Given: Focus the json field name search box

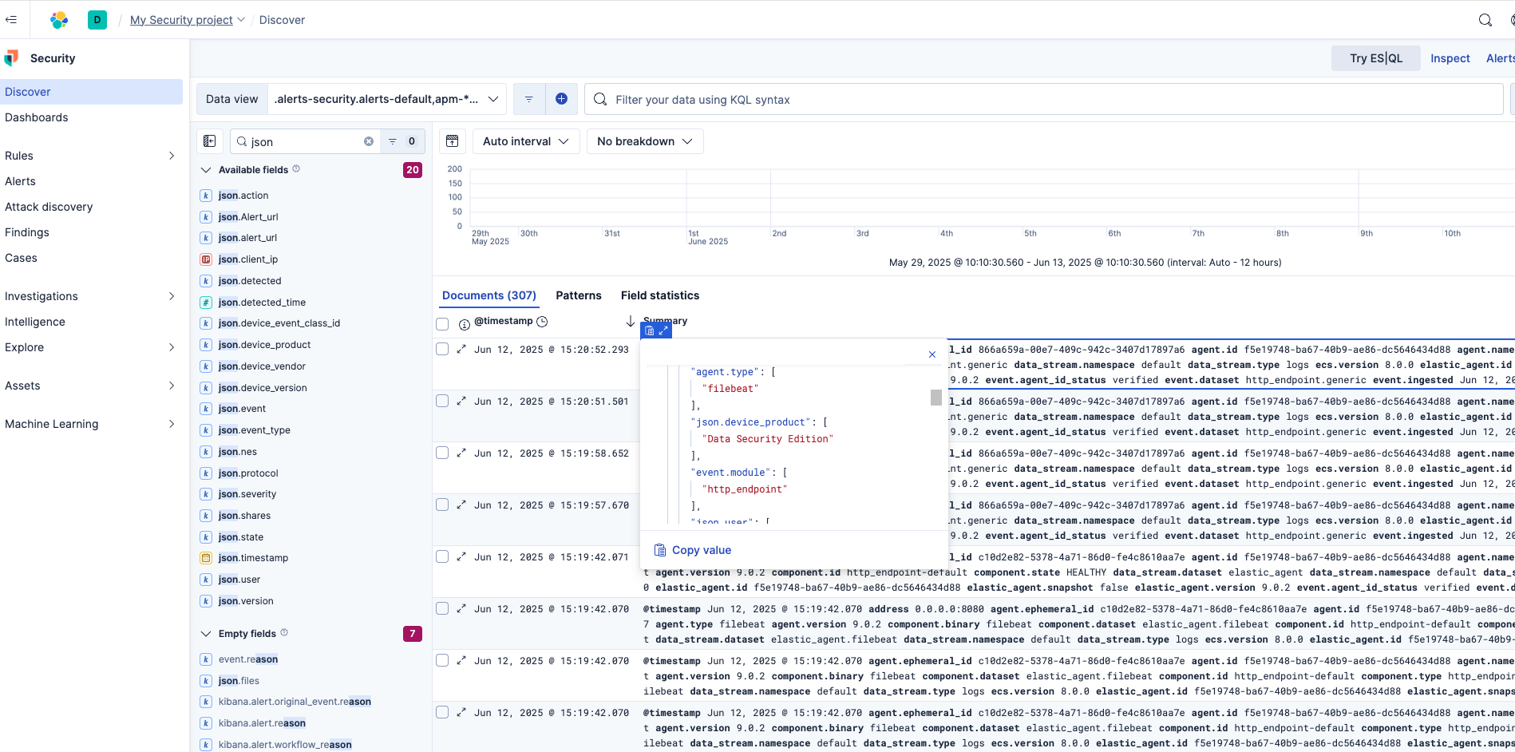Looking at the screenshot, I should (304, 141).
